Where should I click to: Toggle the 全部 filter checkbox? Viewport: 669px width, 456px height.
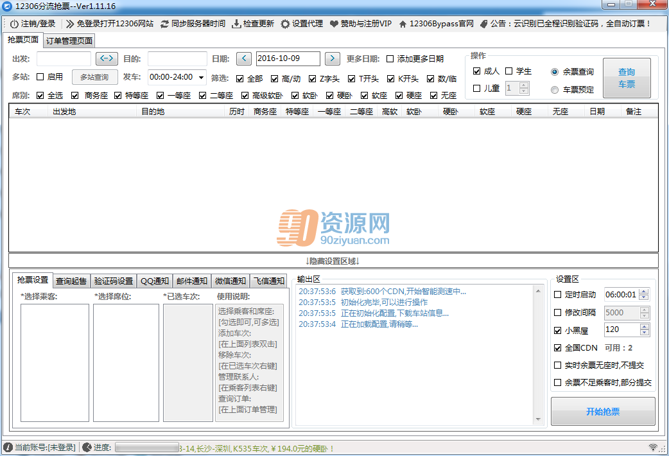239,78
